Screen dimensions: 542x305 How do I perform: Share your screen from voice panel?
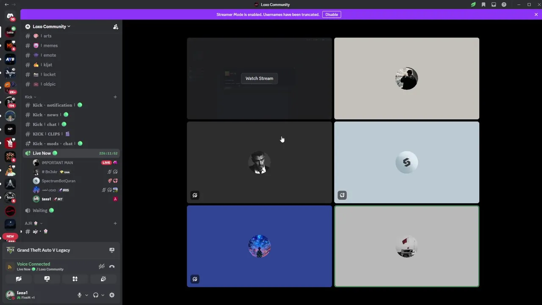click(47, 279)
